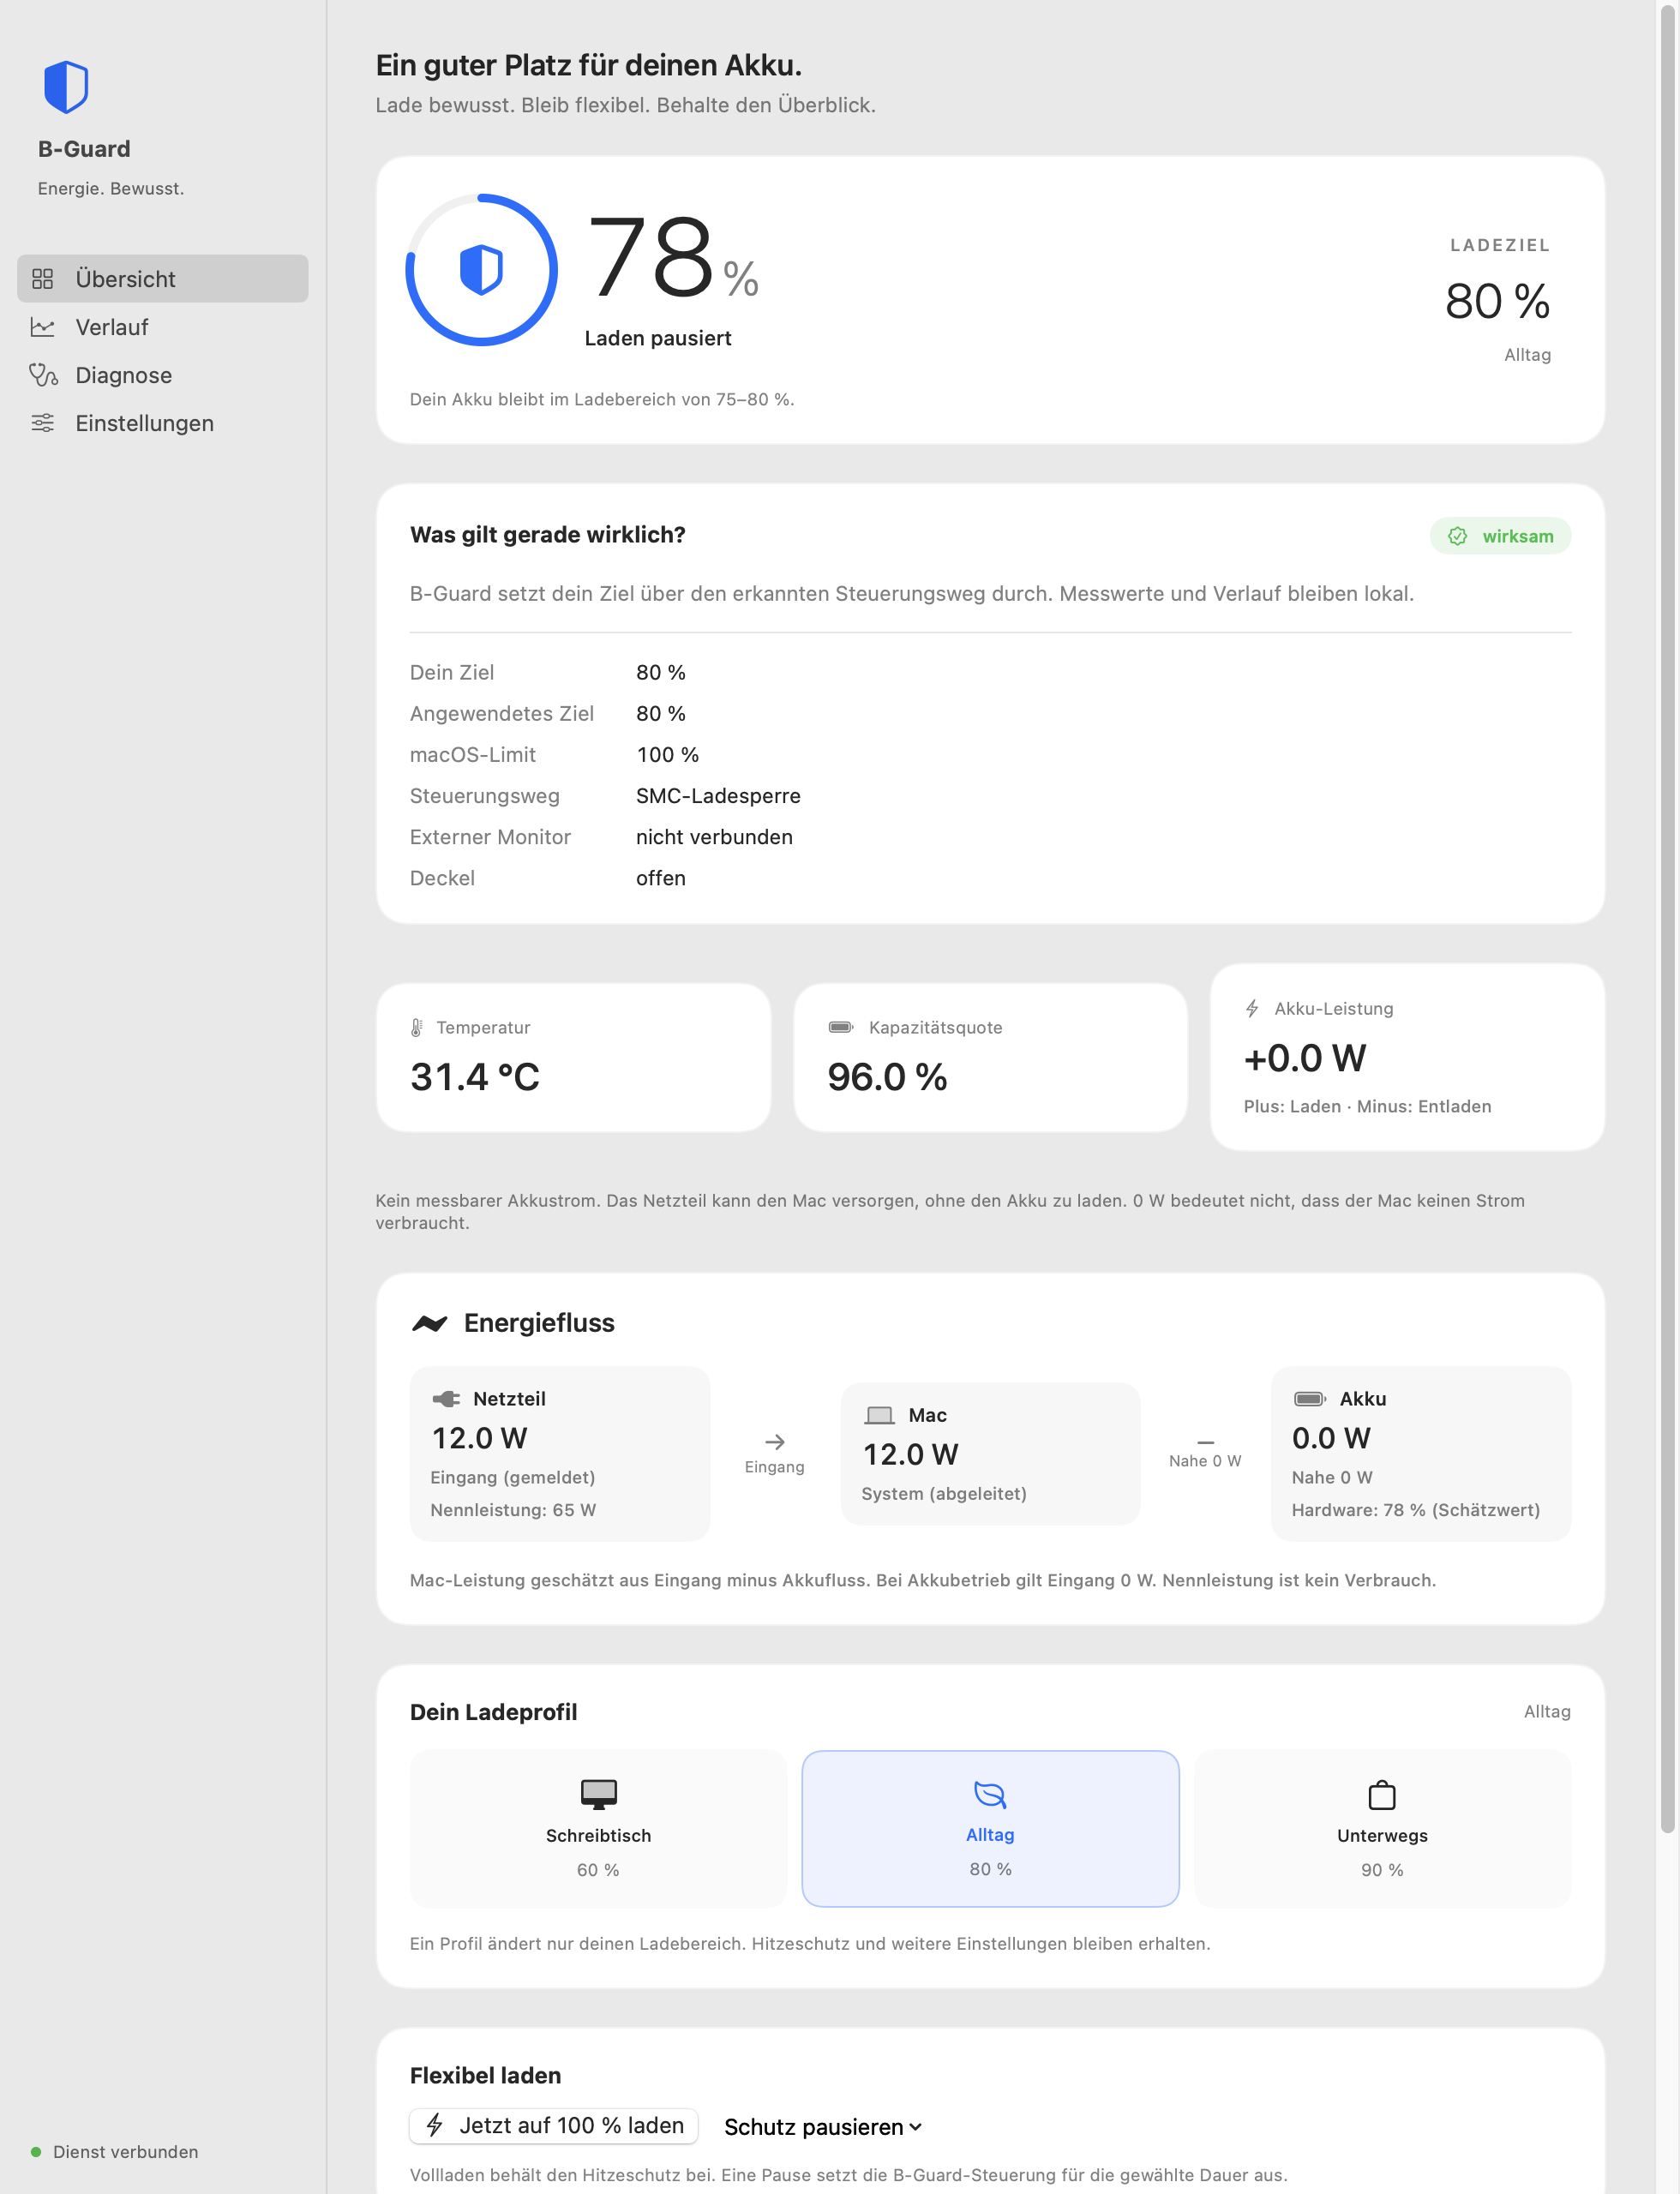This screenshot has height=2194, width=1680.
Task: Click Jetzt auf 100 % laden button
Action: coord(554,2126)
